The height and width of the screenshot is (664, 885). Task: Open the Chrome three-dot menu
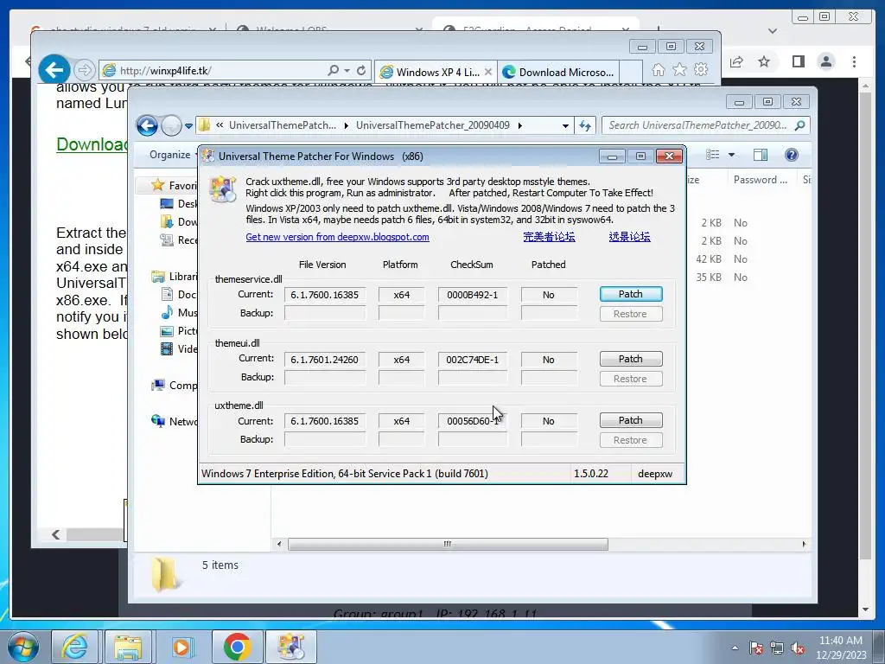click(855, 61)
